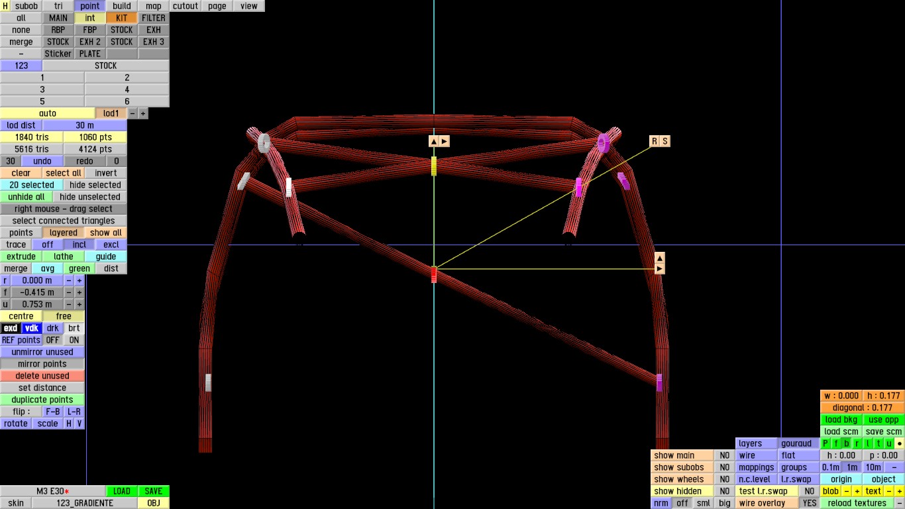Image resolution: width=905 pixels, height=509 pixels.
Task: Click the dot button after view letters
Action: pos(900,443)
